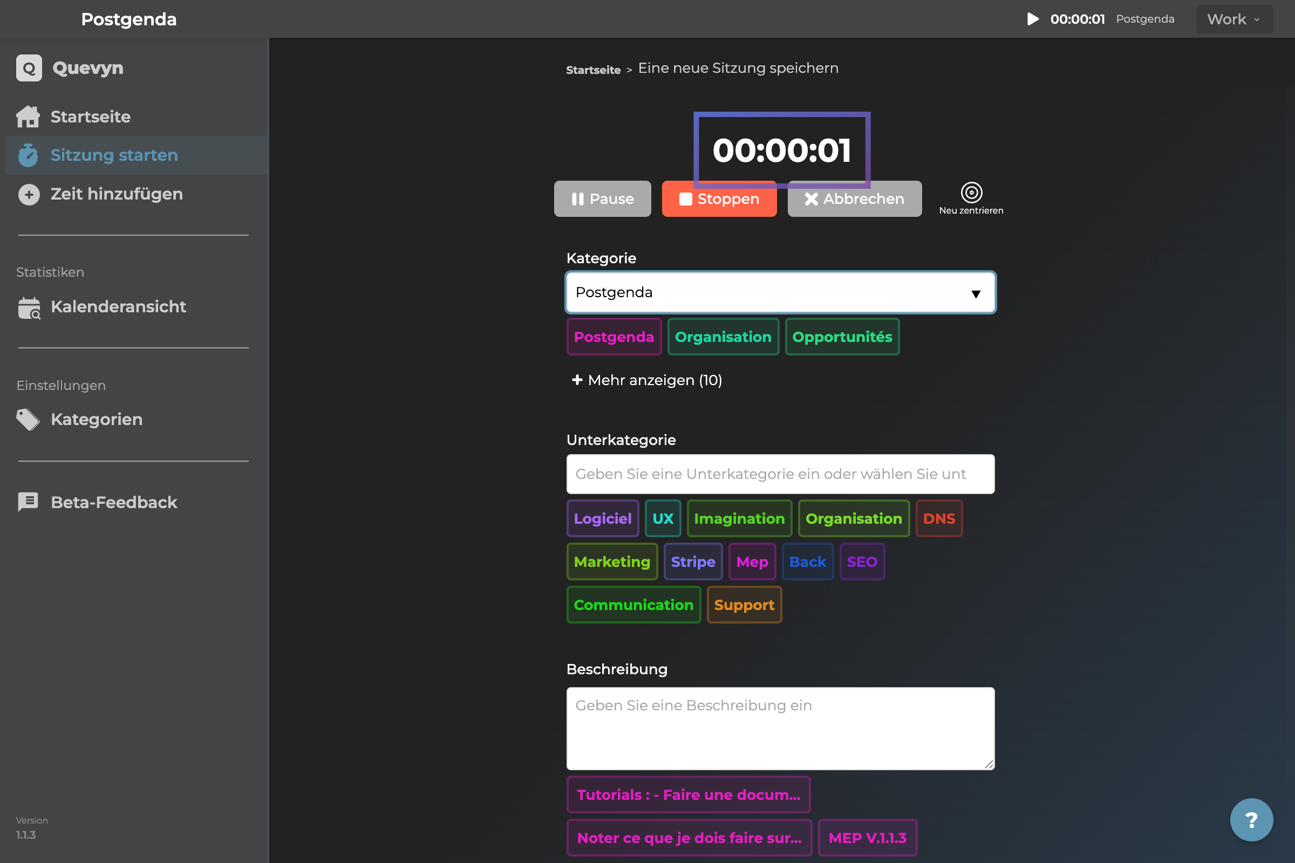Click the 00:00:01 time in the top bar
1295x863 pixels.
1078,19
